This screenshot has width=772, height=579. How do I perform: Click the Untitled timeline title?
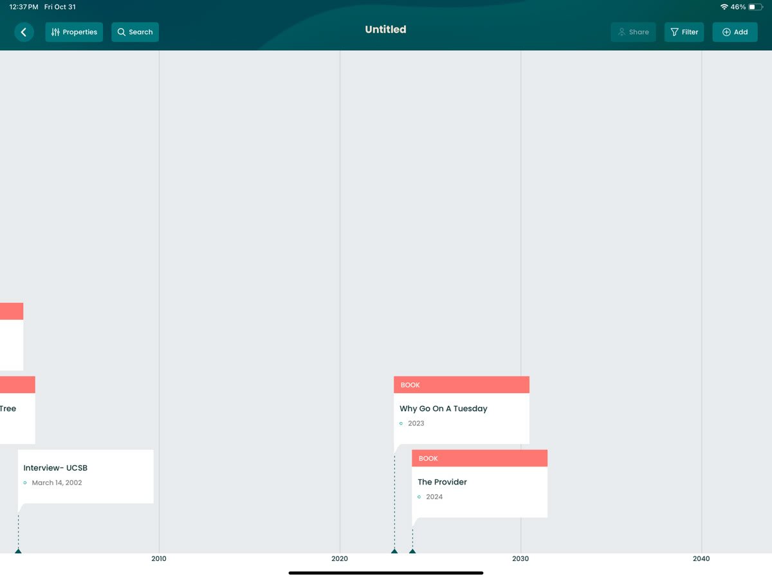click(385, 30)
